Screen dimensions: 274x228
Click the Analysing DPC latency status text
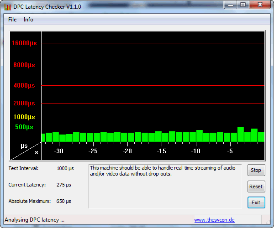(x=34, y=220)
